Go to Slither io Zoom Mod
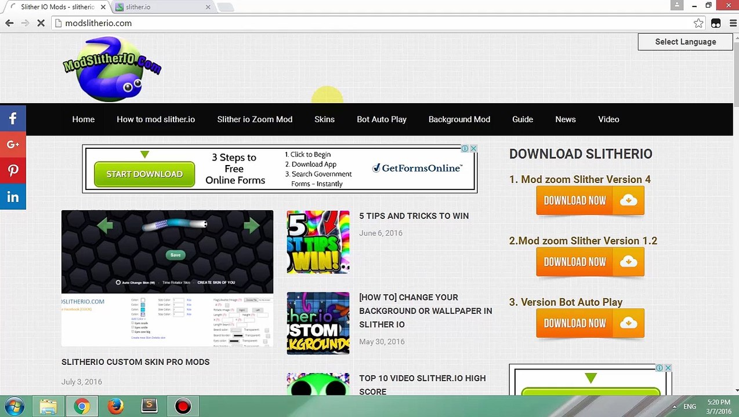The height and width of the screenshot is (417, 739). [255, 119]
